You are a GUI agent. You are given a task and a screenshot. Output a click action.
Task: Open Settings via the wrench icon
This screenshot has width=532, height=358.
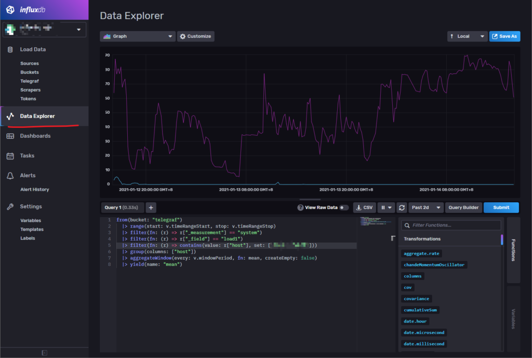pos(10,206)
